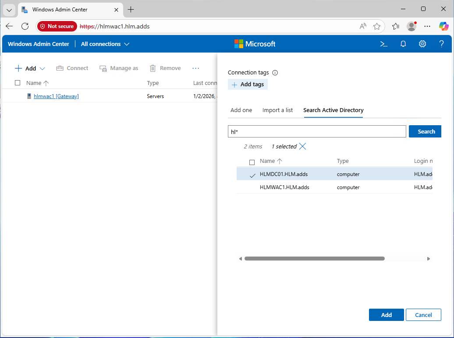Deselect the HLMDC01.HLM.adds row checkmark
The height and width of the screenshot is (338, 454).
tap(252, 175)
